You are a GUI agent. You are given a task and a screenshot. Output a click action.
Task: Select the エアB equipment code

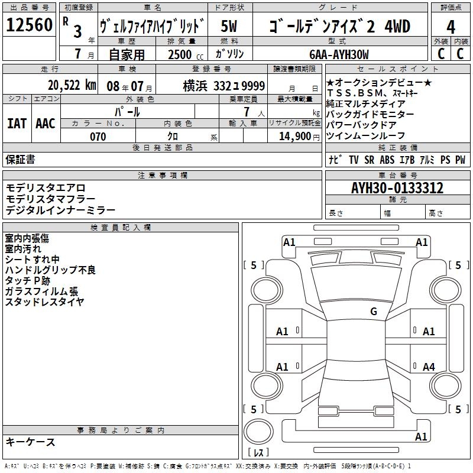tap(407, 160)
